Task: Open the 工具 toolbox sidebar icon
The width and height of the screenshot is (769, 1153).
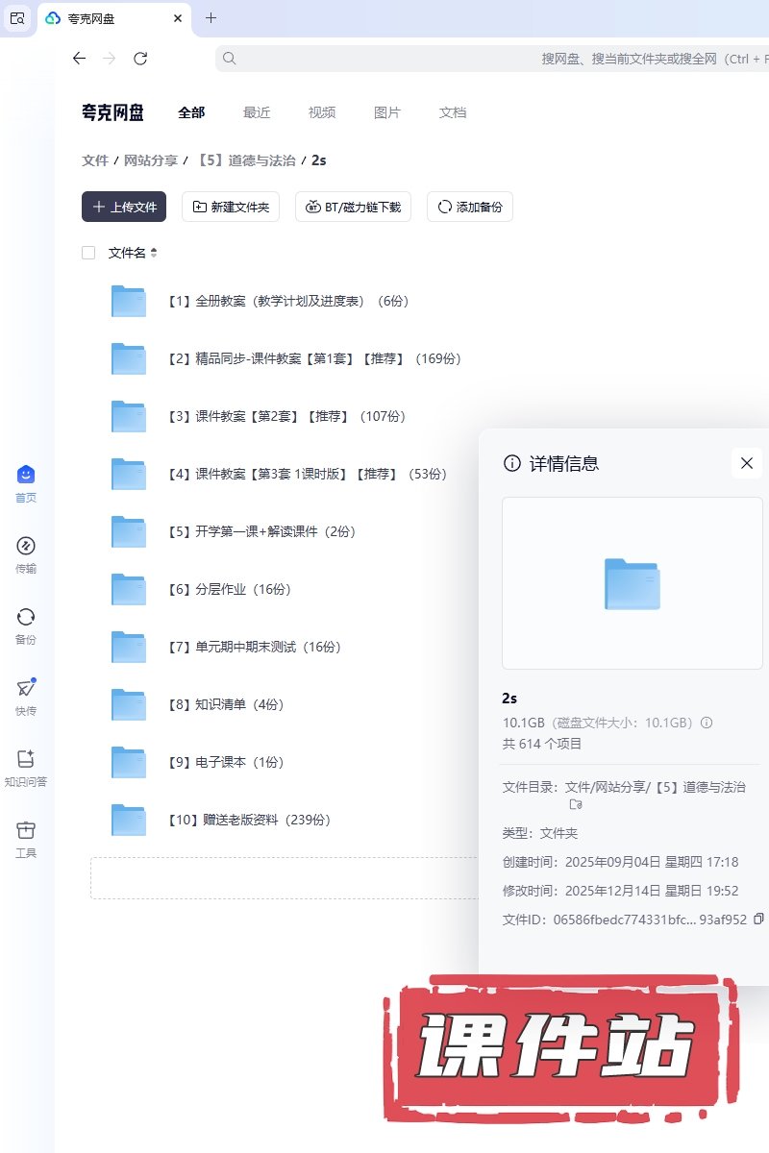Action: click(x=26, y=831)
